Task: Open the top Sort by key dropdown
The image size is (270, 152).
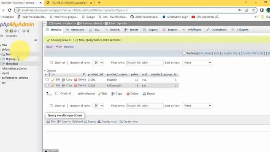Action: click(197, 62)
